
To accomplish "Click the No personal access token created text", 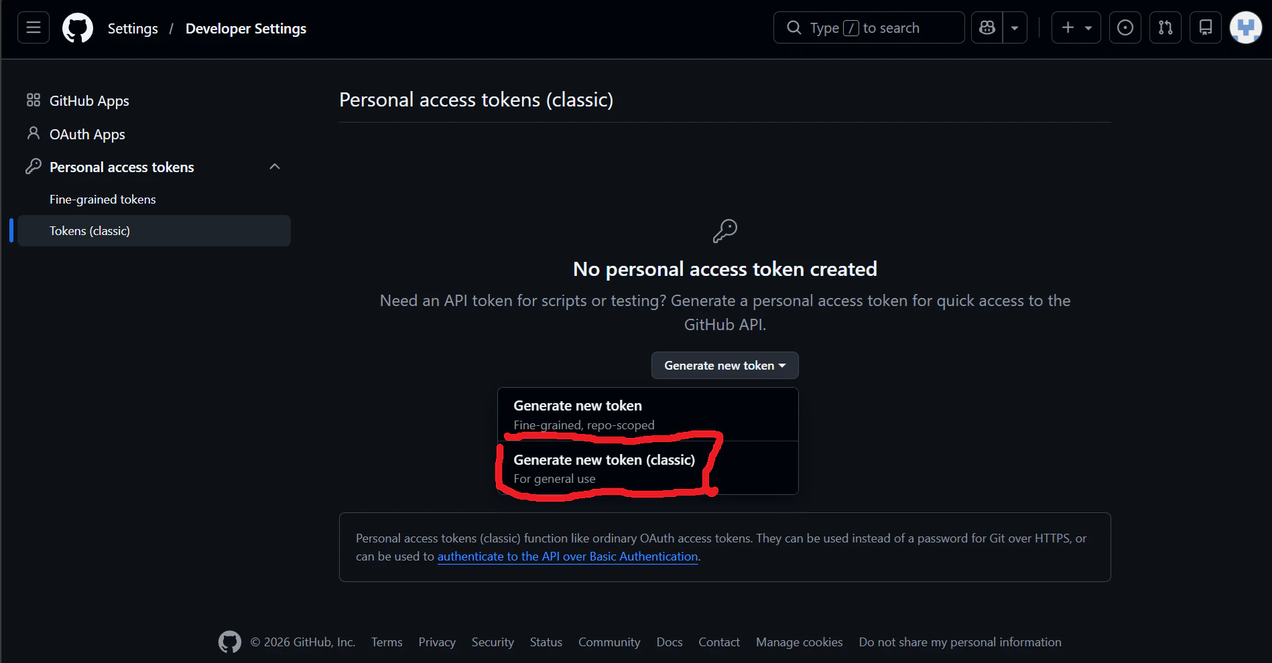I will pos(724,269).
